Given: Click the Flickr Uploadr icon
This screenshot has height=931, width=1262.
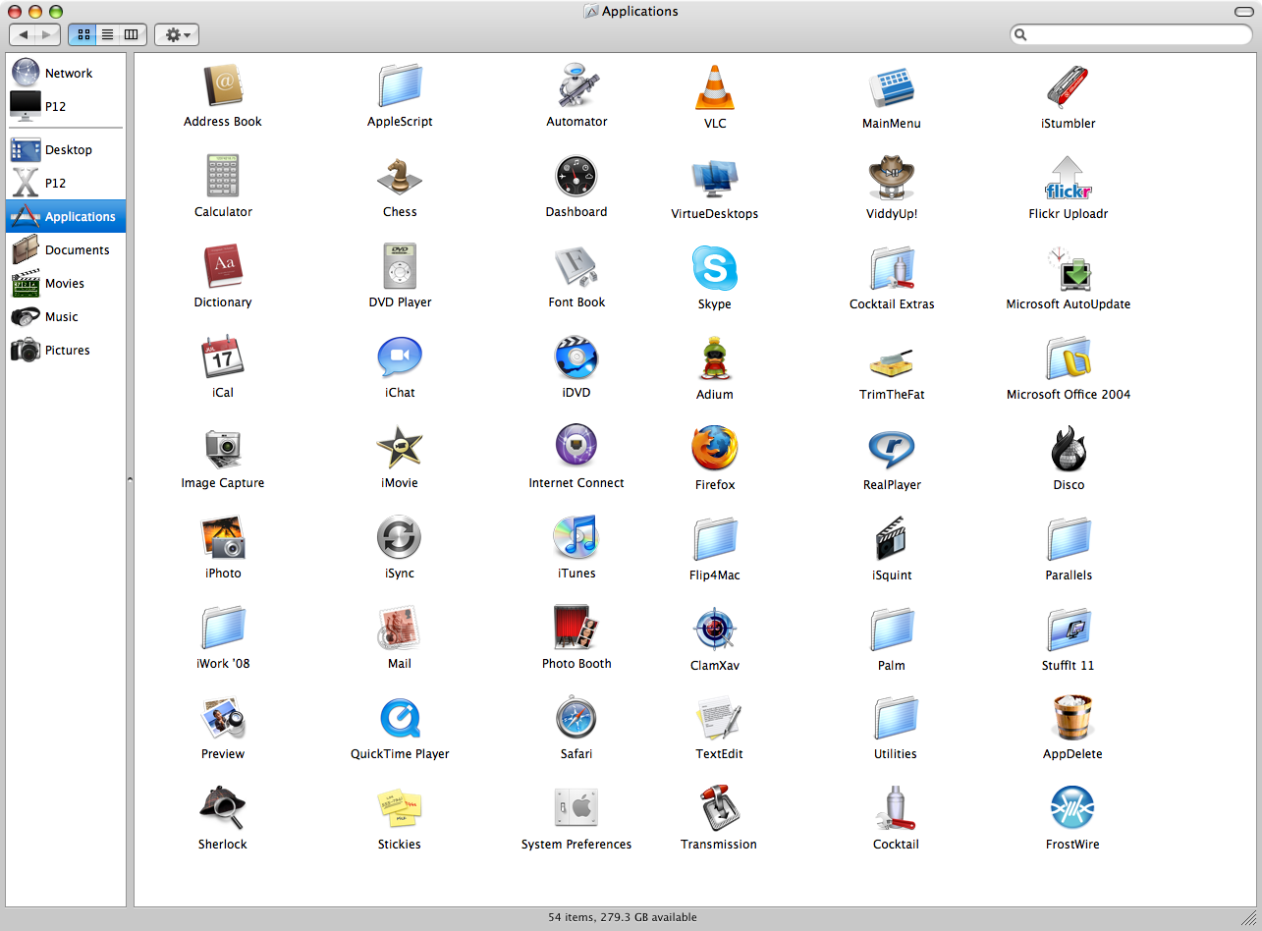Looking at the screenshot, I should [x=1069, y=178].
